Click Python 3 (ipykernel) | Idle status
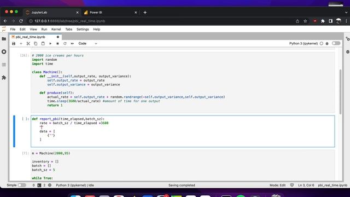 pos(75,185)
